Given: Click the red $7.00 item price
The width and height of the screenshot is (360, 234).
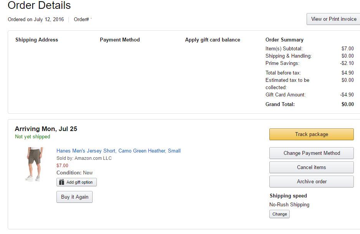Looking at the screenshot, I should [62, 165].
